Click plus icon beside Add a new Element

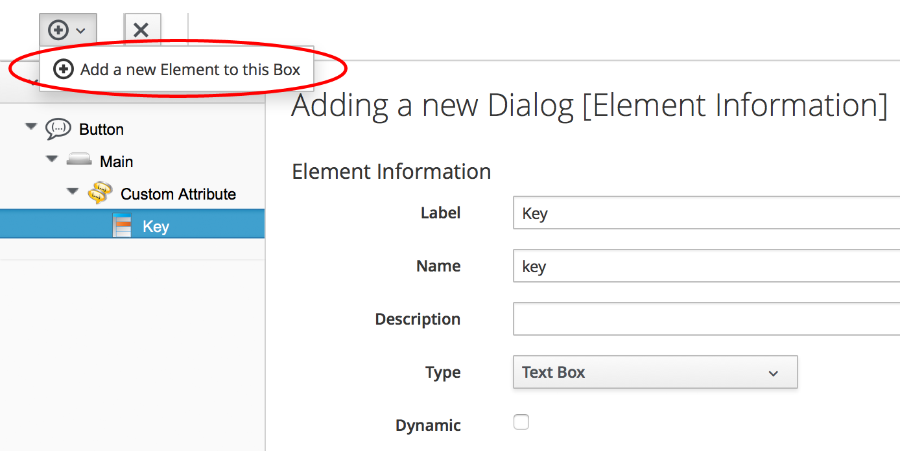[64, 69]
